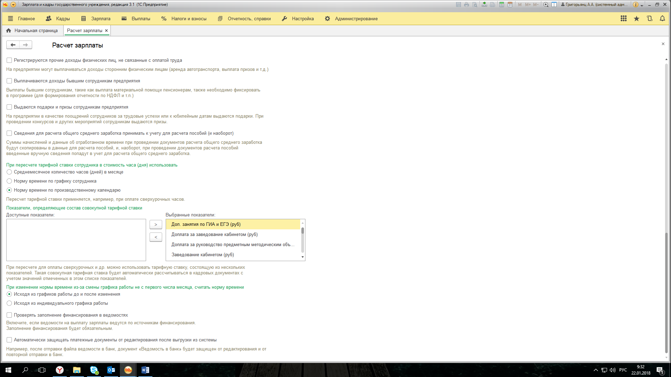The height and width of the screenshot is (377, 671).
Task: Open the Администрирование section
Action: [x=351, y=19]
